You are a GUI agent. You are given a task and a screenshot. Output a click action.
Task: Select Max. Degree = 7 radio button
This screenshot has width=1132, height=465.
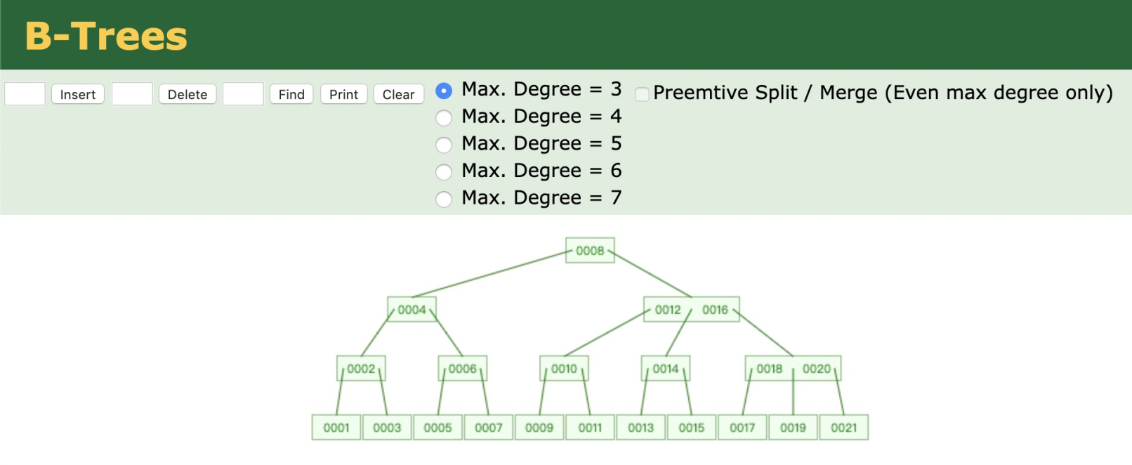click(x=444, y=199)
